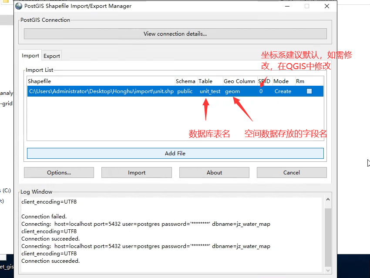Click the Log Window vertical scrollbar
370x278 pixels.
(x=328, y=235)
